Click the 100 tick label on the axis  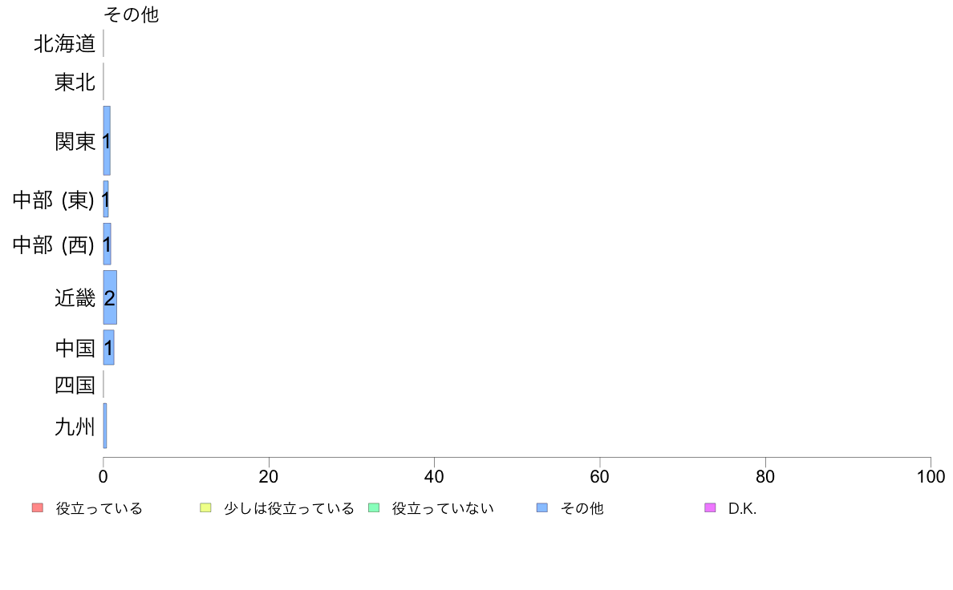[931, 477]
